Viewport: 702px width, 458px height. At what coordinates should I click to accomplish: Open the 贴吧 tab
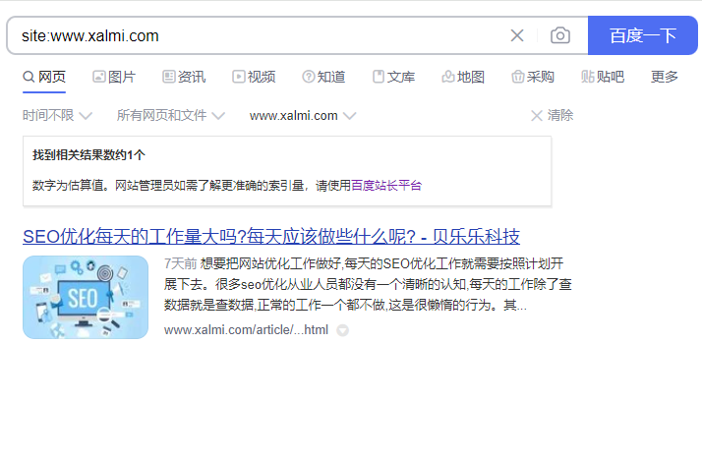pyautogui.click(x=603, y=77)
